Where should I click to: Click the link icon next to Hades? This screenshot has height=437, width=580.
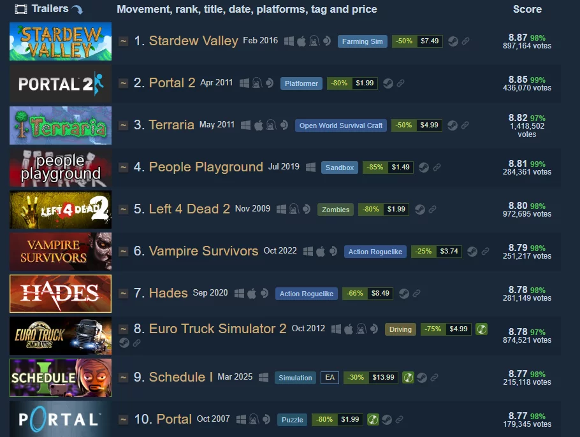pyautogui.click(x=416, y=293)
